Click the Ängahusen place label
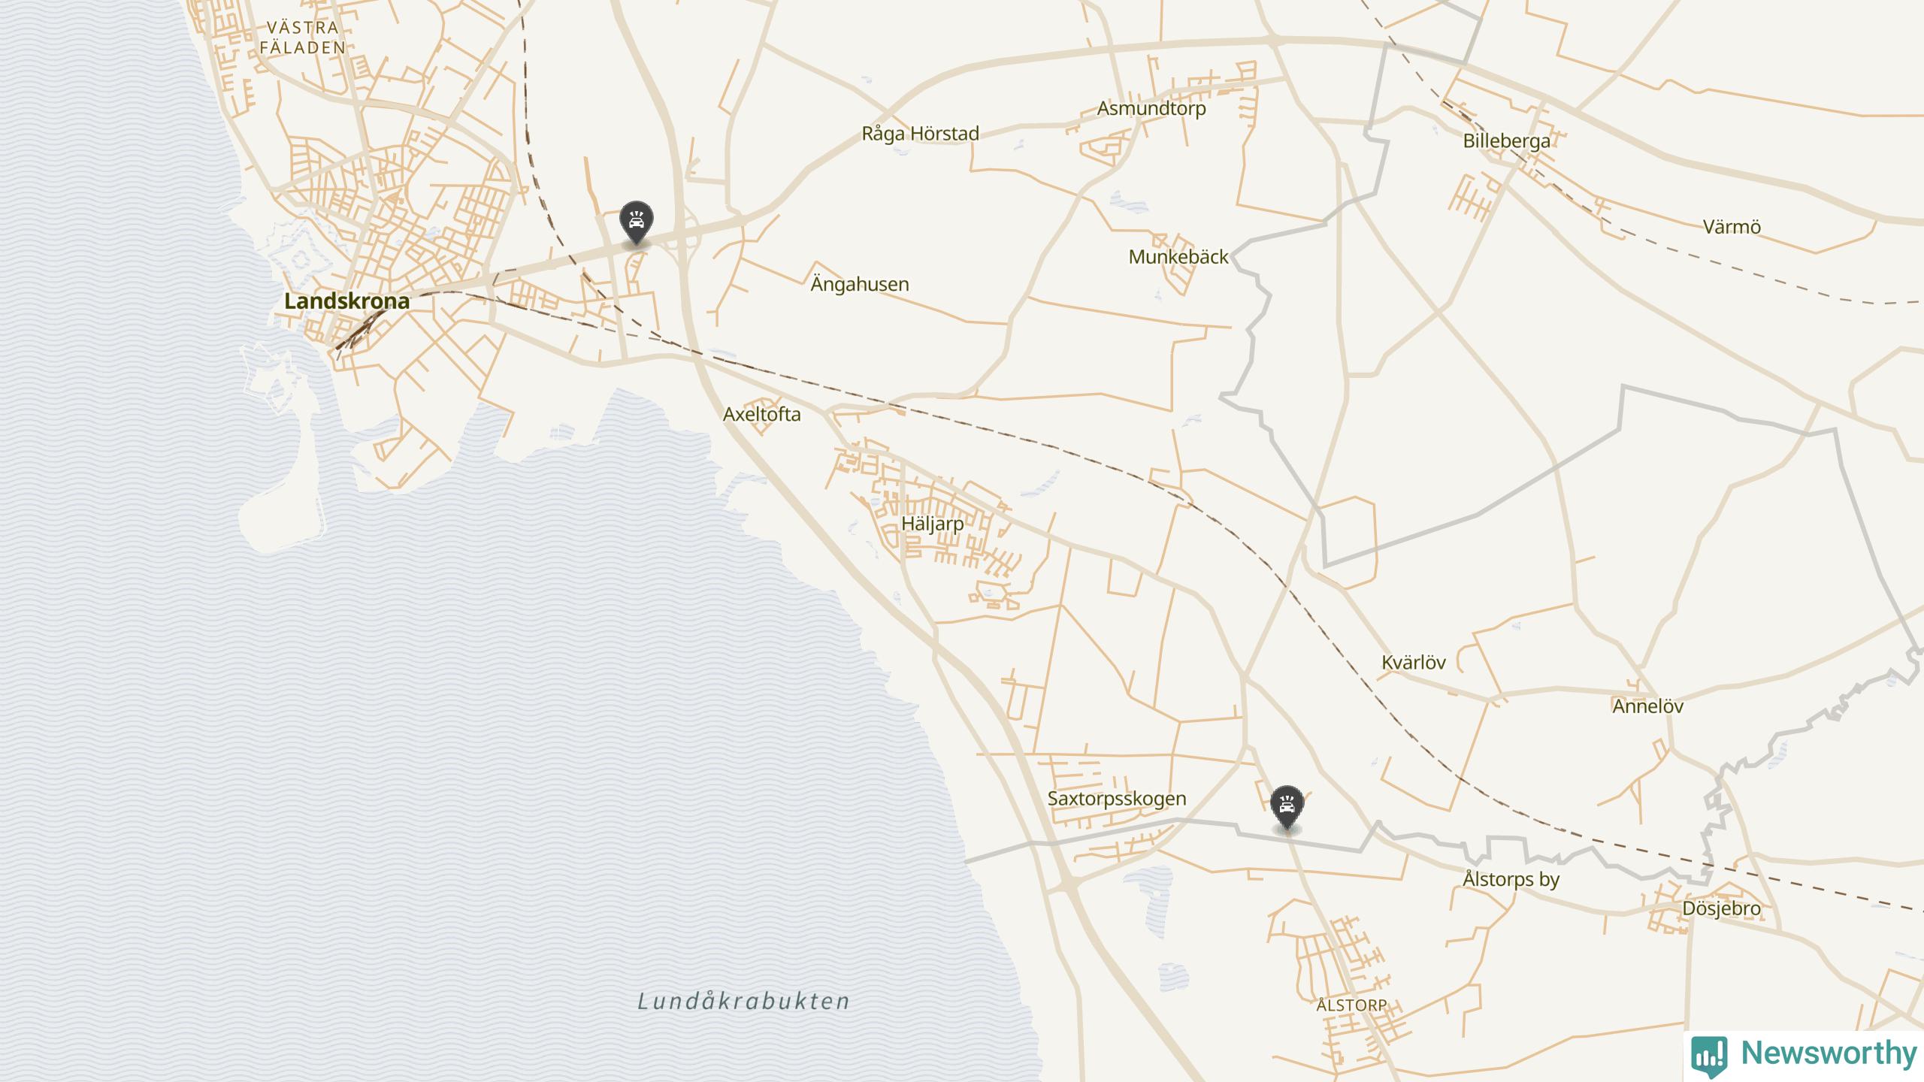 pos(860,285)
